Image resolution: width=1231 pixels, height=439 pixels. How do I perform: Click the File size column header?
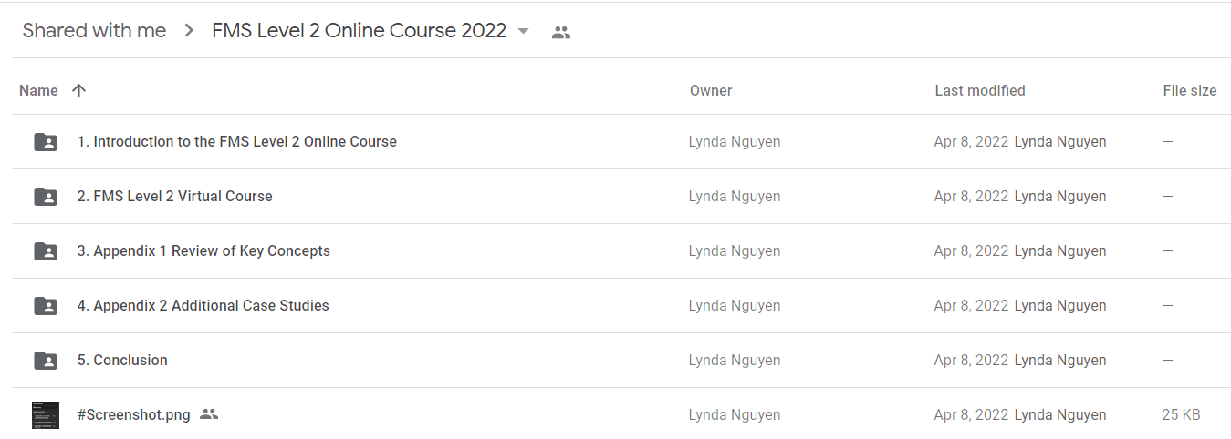(x=1190, y=90)
